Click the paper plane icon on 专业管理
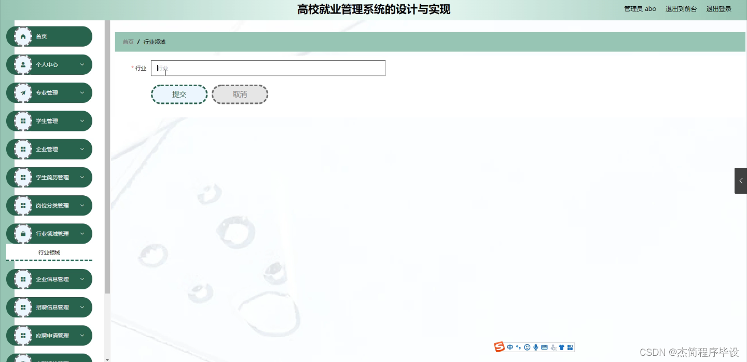 [x=22, y=92]
